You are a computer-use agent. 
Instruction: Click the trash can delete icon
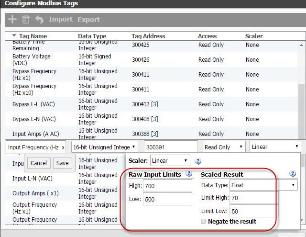coord(25,19)
